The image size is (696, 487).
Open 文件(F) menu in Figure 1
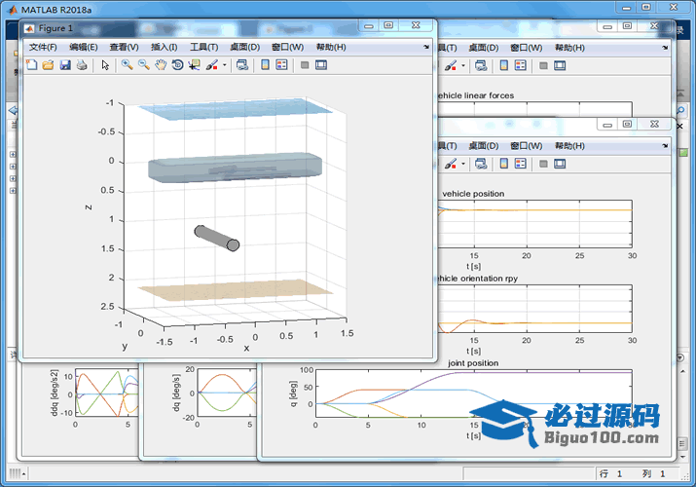tap(43, 47)
